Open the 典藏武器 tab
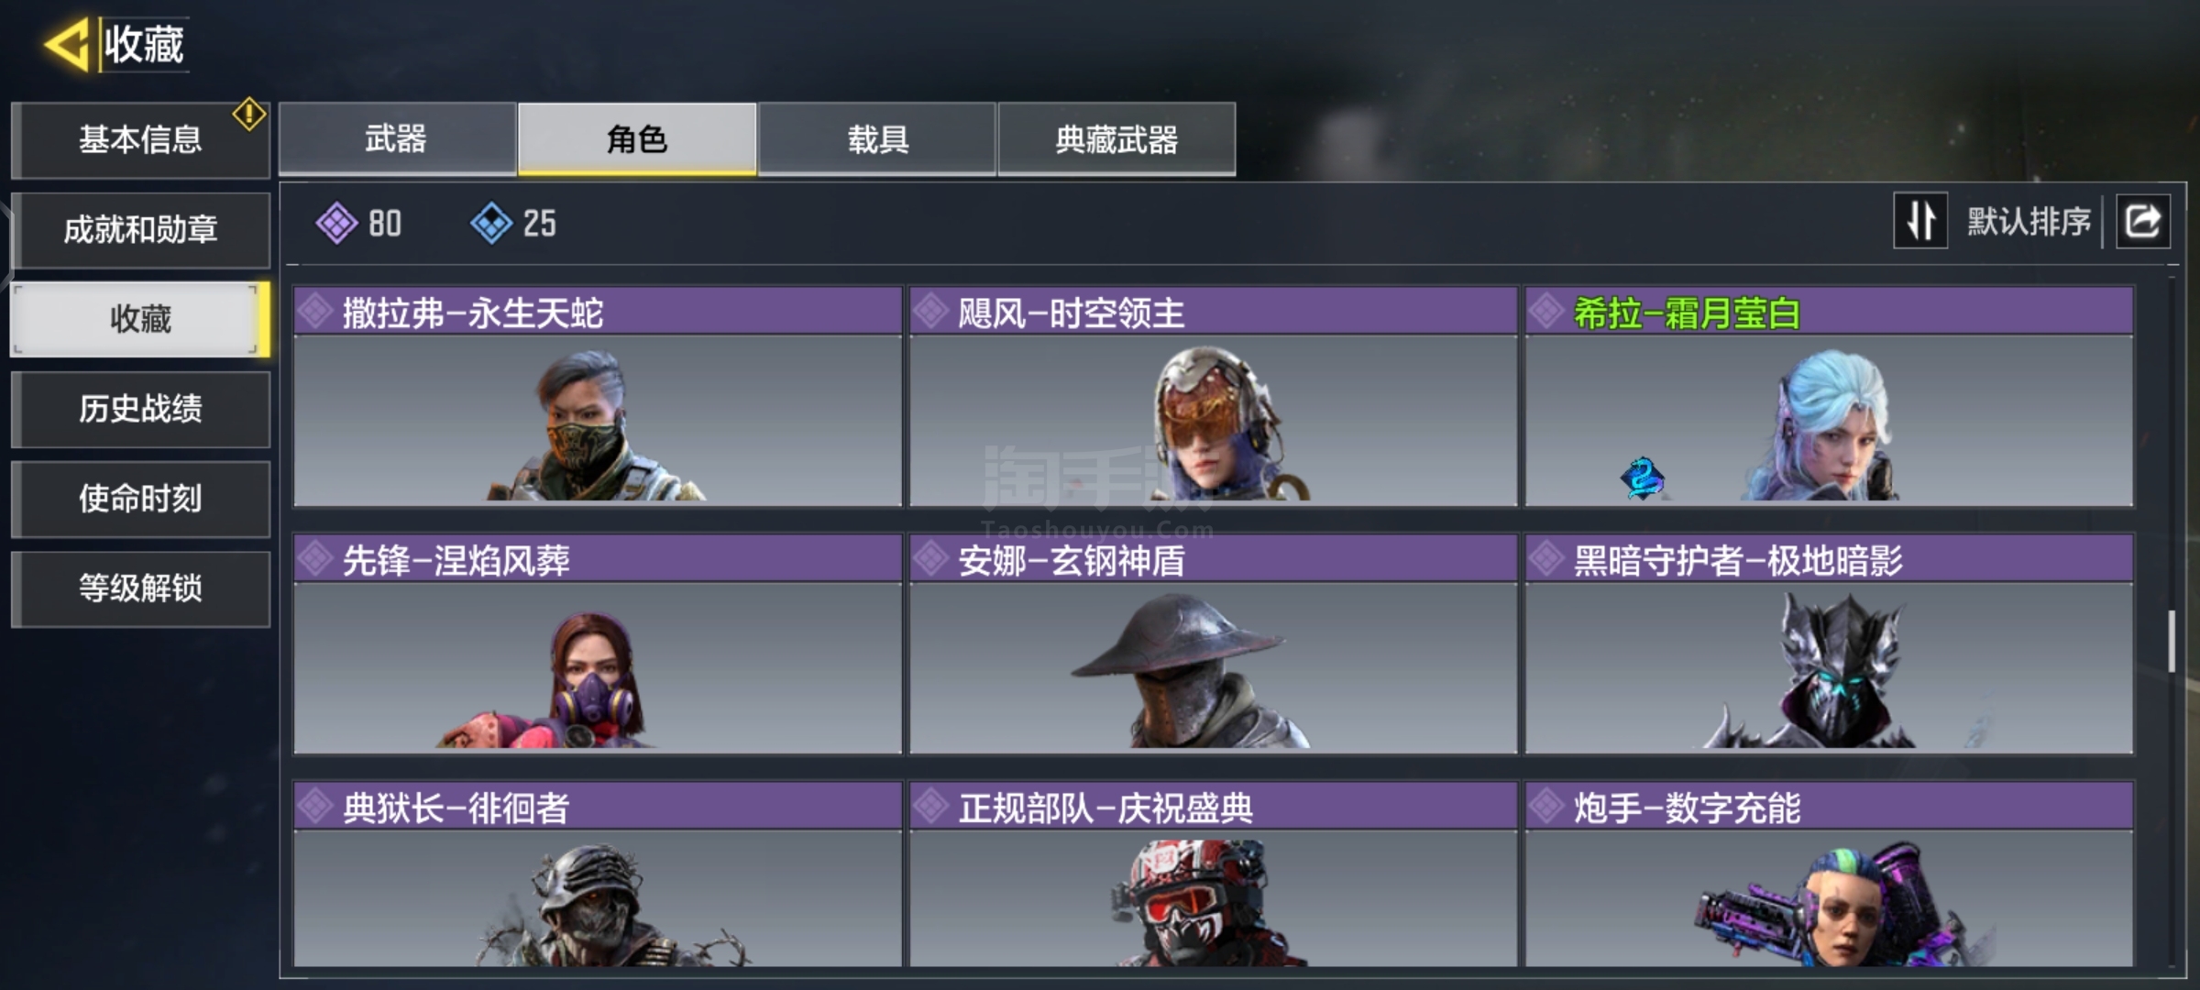This screenshot has height=990, width=2200. click(x=1116, y=138)
